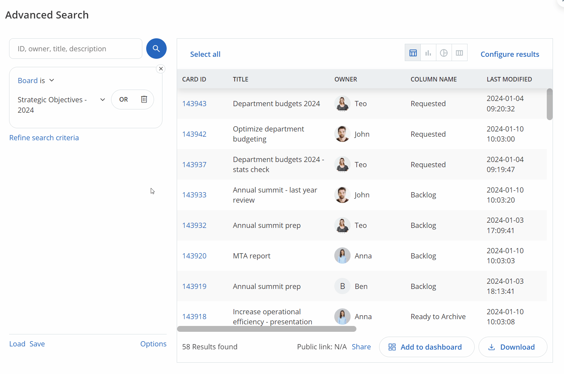Viewport: 564px width, 374px height.
Task: Click Anna's avatar on the MTA report row
Action: pos(342,256)
